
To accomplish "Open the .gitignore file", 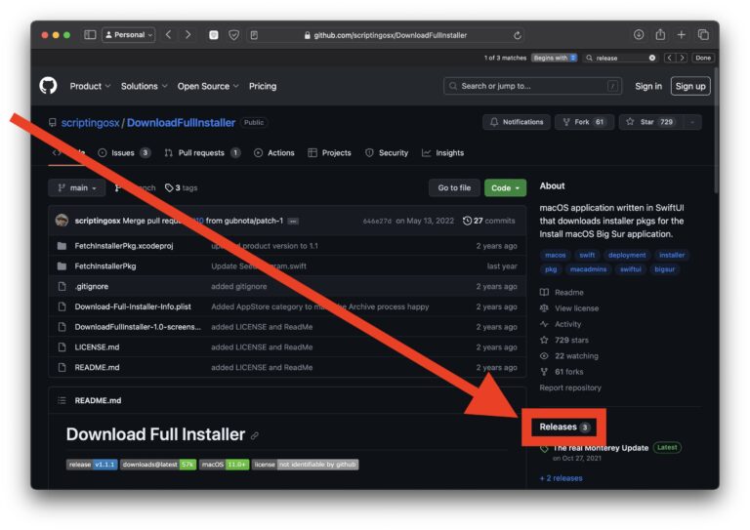I will coord(92,286).
